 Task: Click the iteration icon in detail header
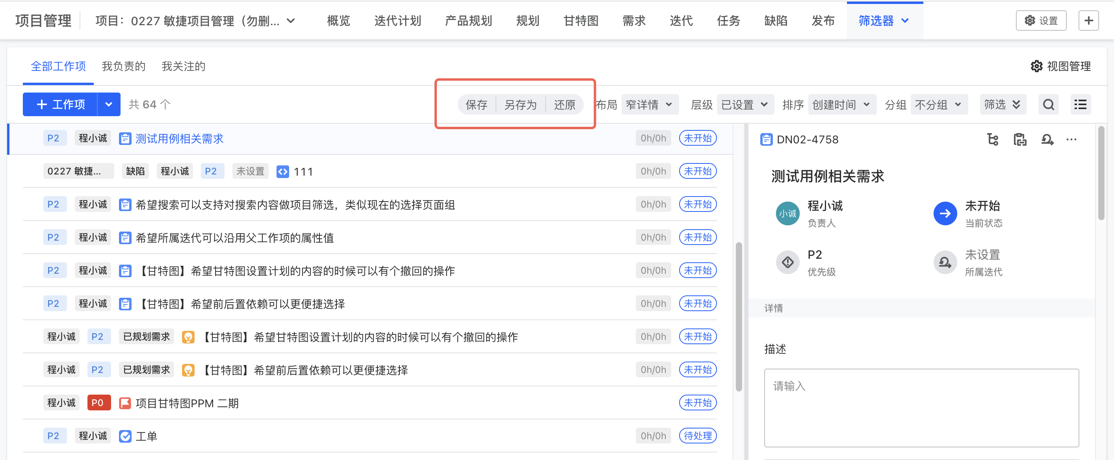coord(1047,139)
